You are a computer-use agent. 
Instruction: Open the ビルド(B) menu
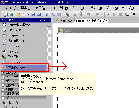(x=78, y=8)
